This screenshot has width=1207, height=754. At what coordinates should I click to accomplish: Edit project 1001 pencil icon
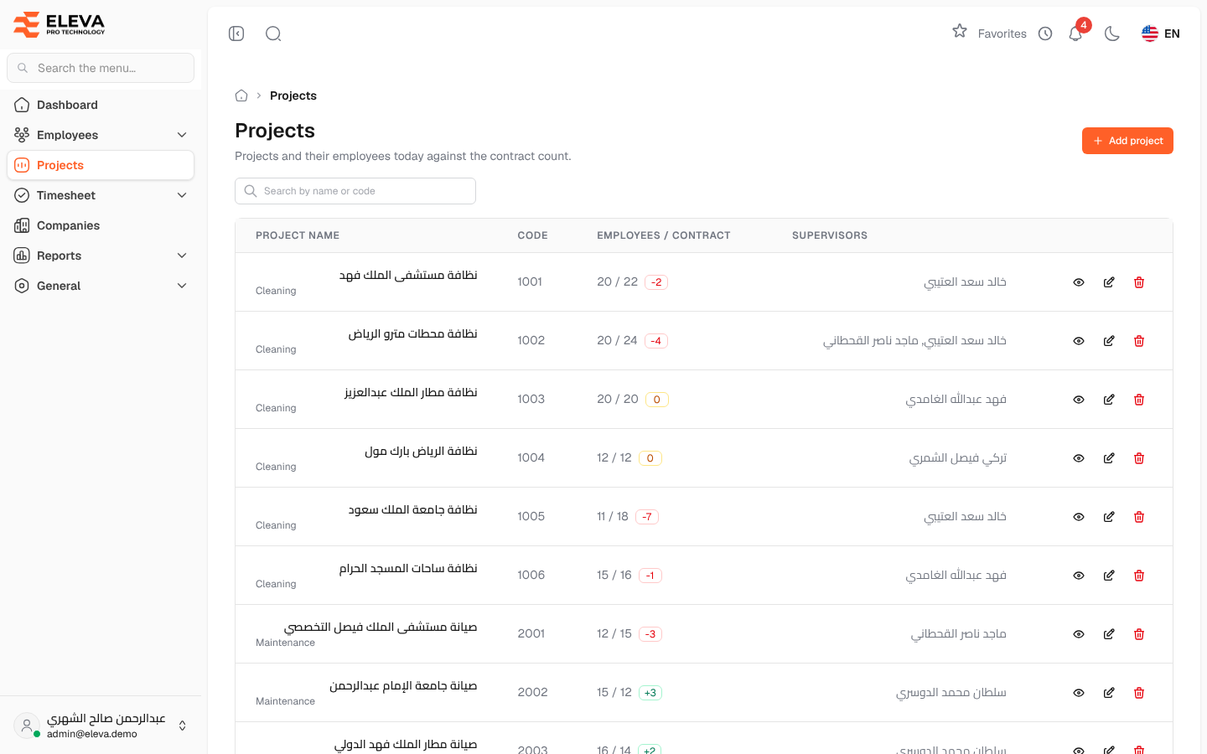(1109, 282)
